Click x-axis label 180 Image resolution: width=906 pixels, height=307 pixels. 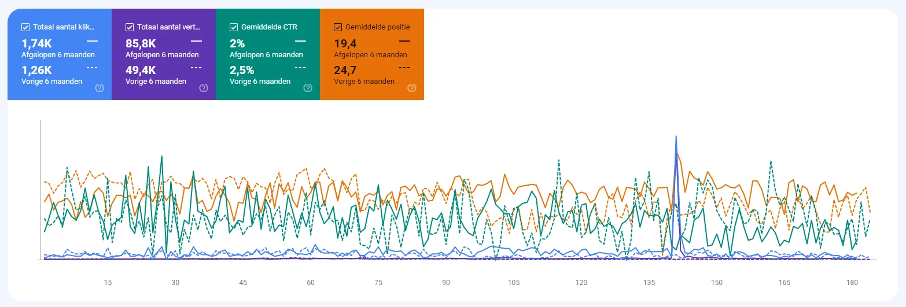(x=852, y=283)
